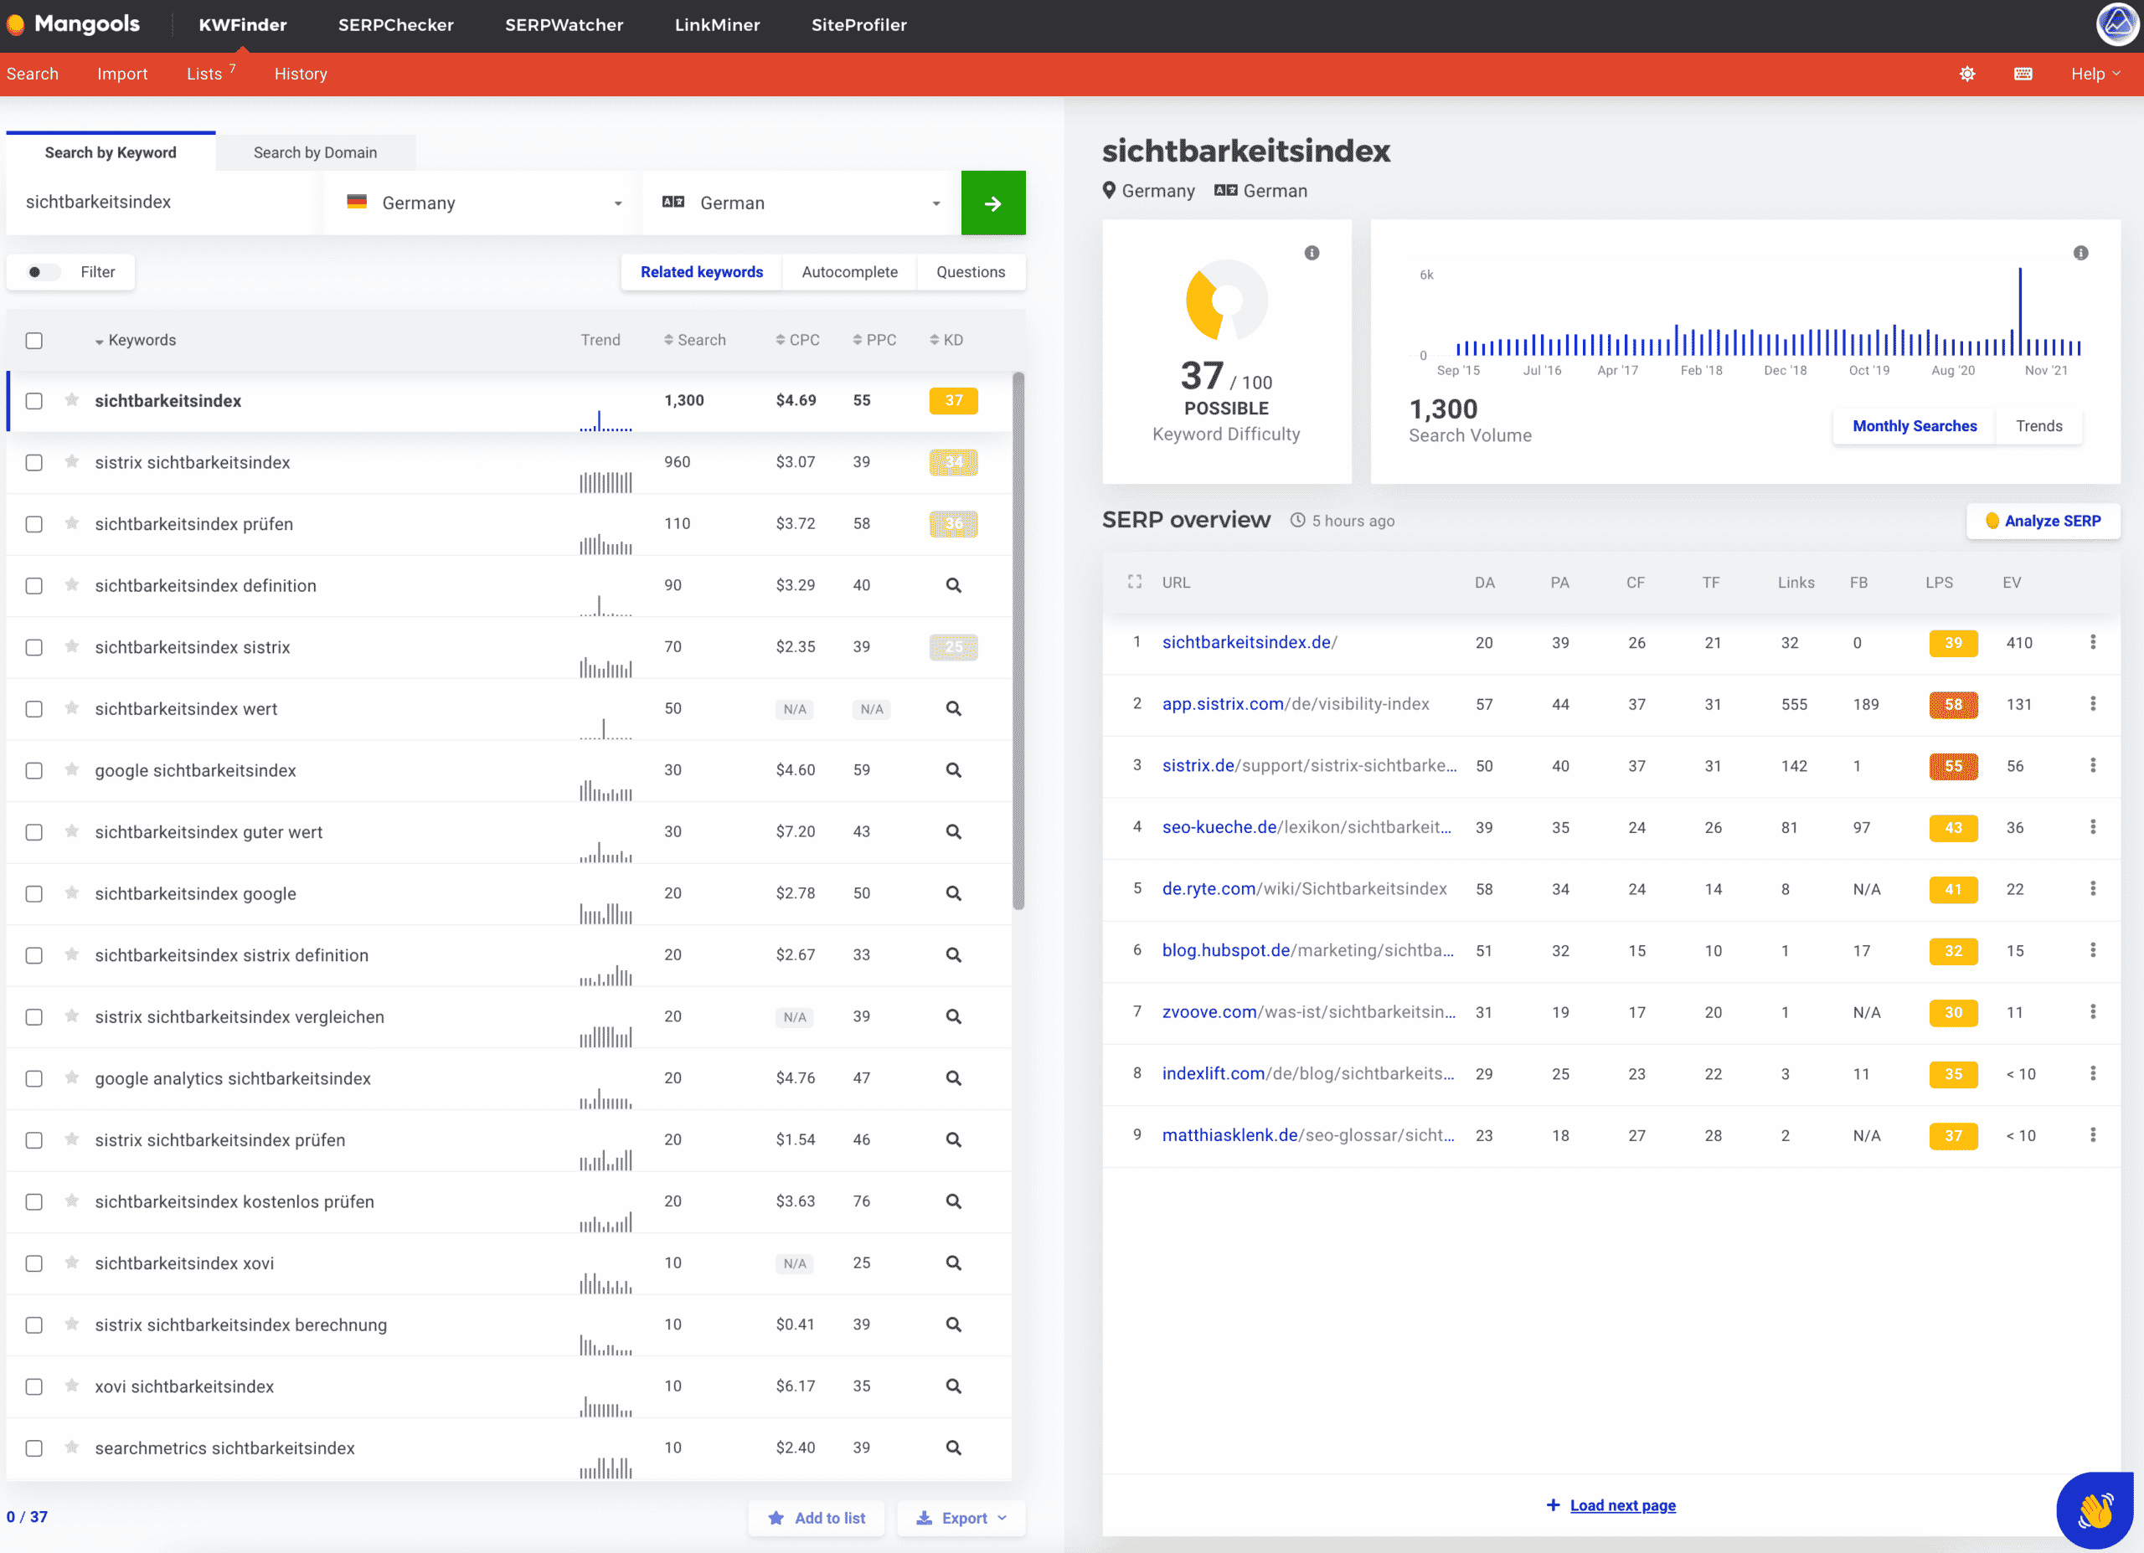Submit search with green arrow button

[x=992, y=203]
